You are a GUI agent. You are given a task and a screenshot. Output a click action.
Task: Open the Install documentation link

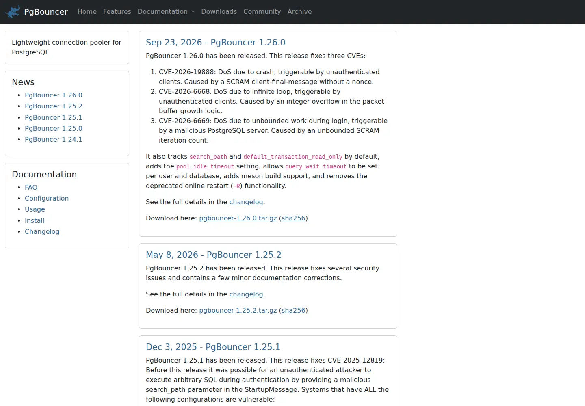pyautogui.click(x=35, y=220)
